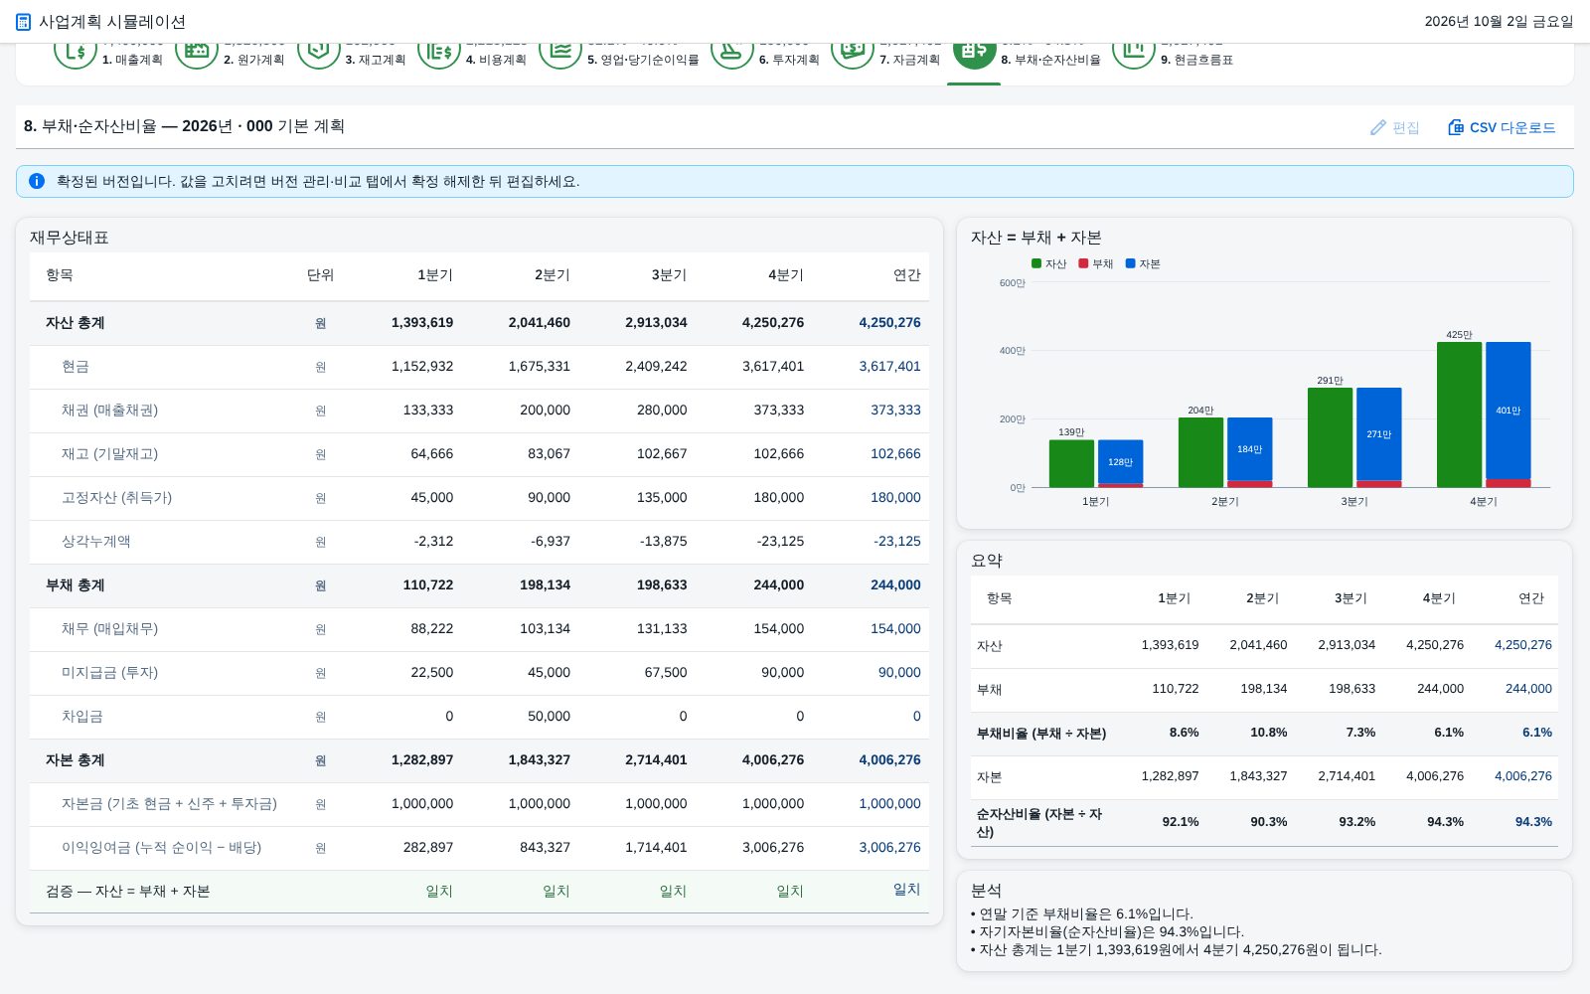Click the green 4분기 asset bar labeled 425만
The image size is (1590, 994).
coord(1459,414)
